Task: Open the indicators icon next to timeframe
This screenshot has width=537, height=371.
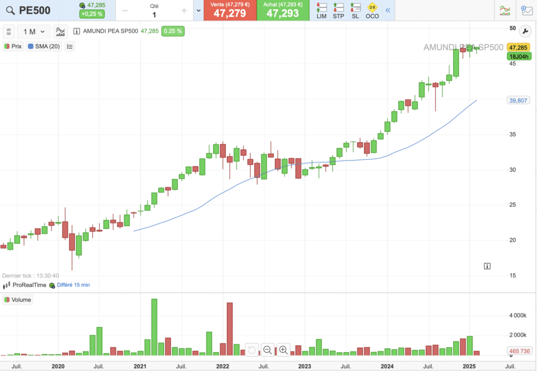Action: pos(60,32)
